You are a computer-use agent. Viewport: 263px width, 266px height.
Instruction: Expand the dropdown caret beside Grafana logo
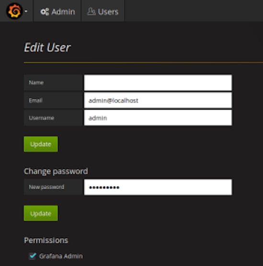(x=26, y=11)
